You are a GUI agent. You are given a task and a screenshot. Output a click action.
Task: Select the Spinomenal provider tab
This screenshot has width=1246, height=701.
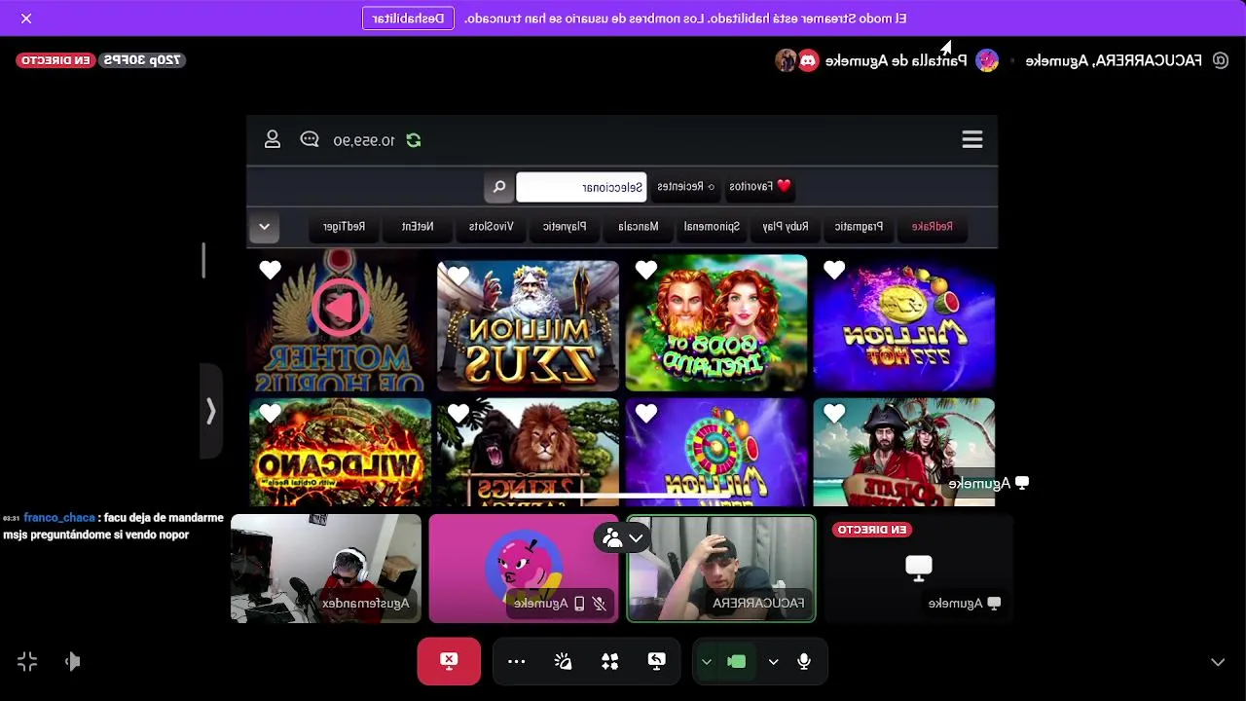coord(712,227)
